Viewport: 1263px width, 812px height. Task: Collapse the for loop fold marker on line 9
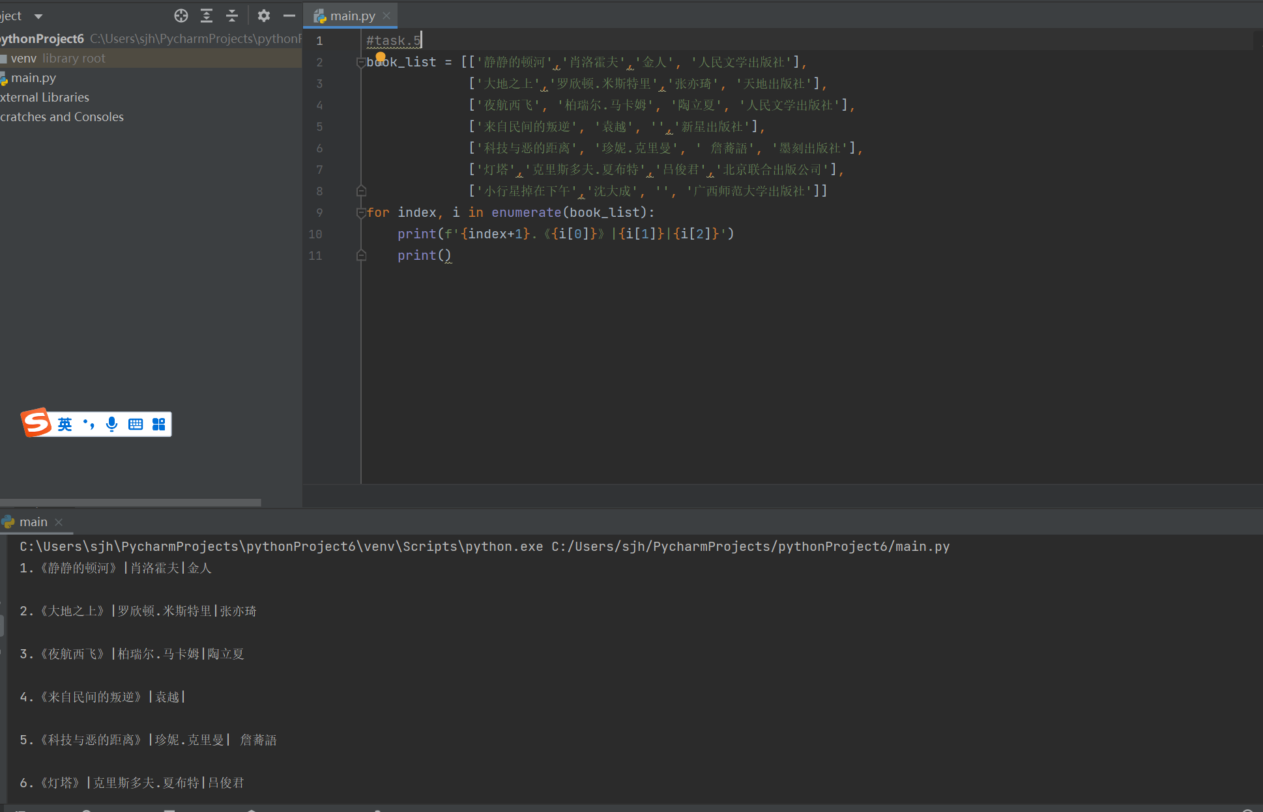(x=360, y=213)
